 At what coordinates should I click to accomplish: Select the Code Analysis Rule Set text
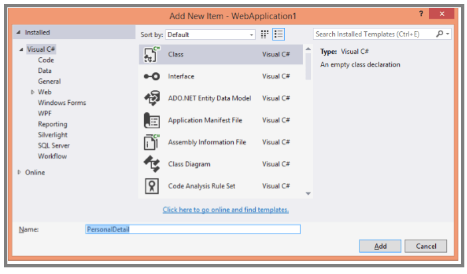[x=202, y=186]
